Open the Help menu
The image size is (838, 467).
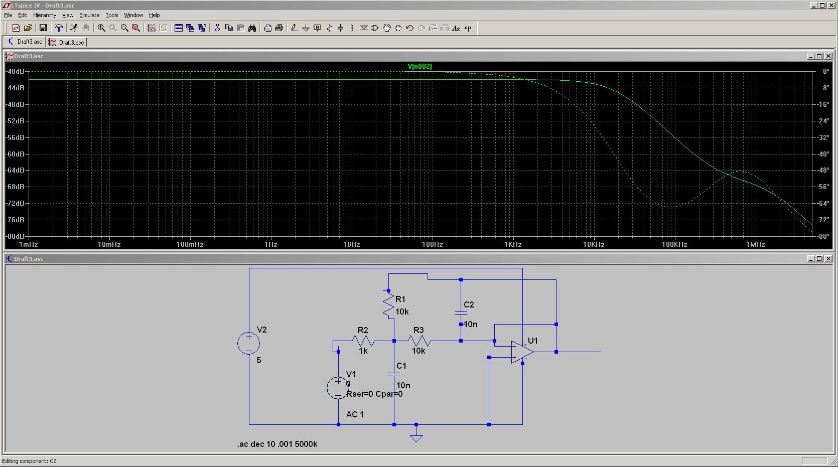(155, 15)
